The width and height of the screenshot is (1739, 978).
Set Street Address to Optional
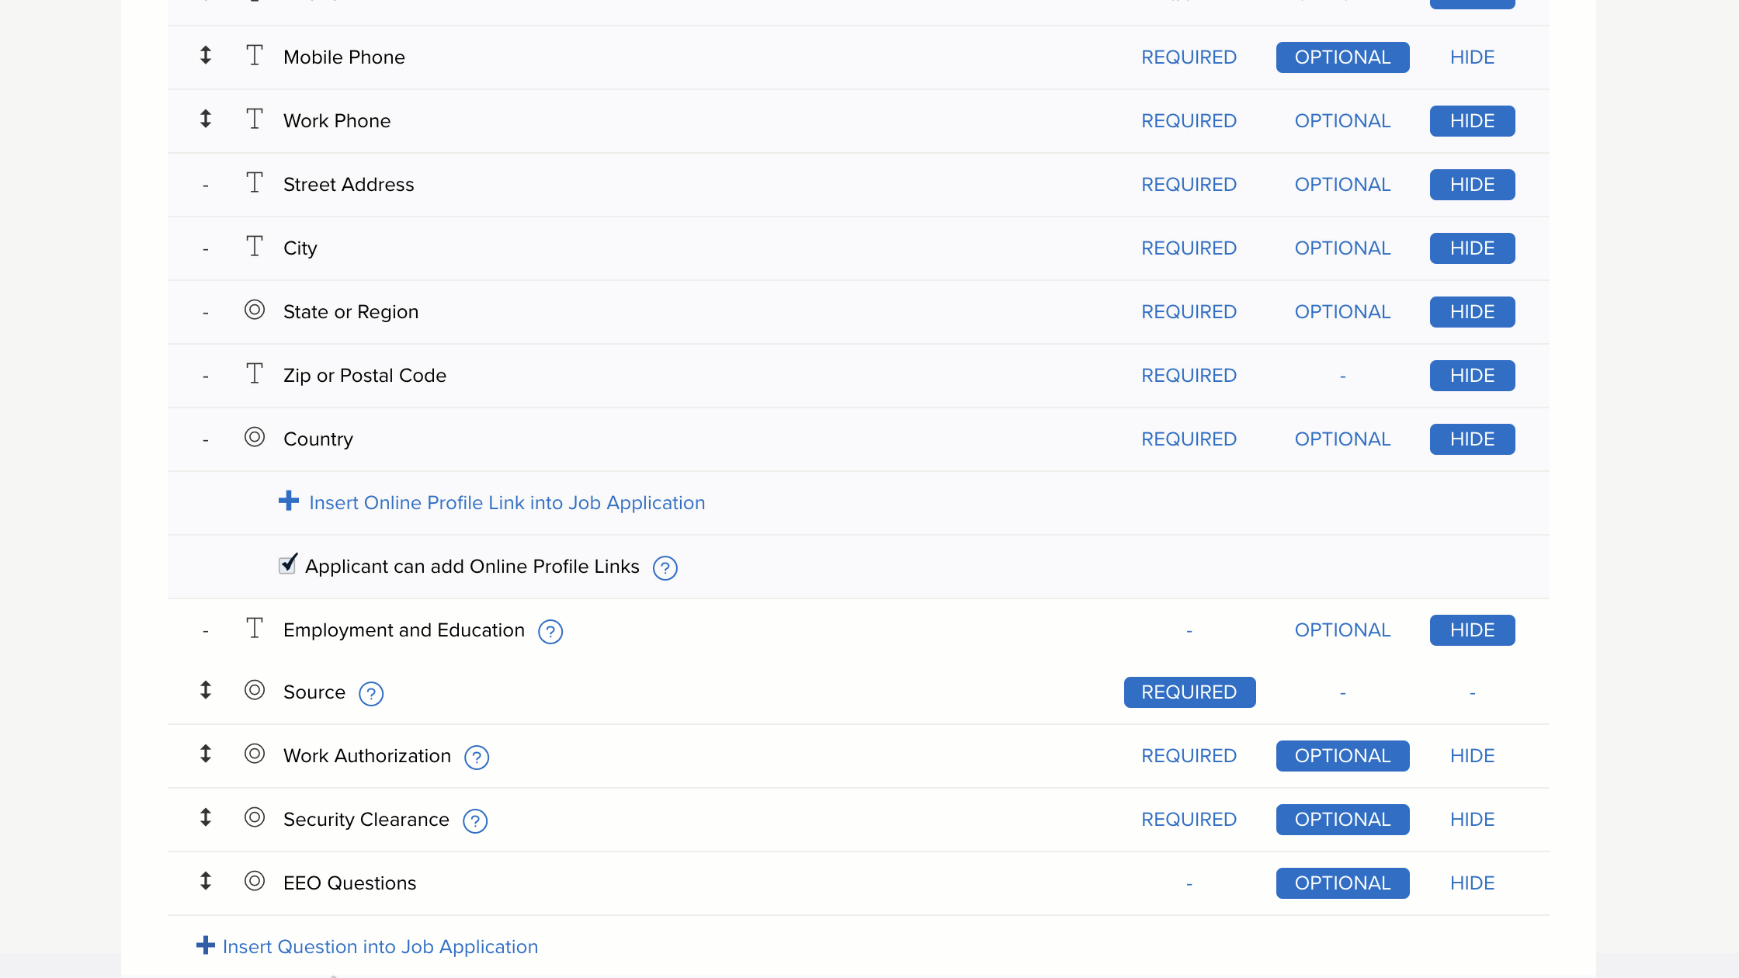click(x=1342, y=185)
